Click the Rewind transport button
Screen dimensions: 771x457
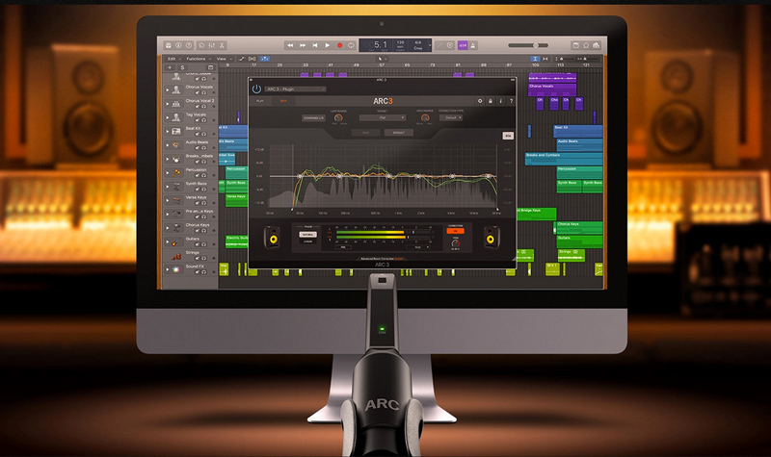coord(290,45)
